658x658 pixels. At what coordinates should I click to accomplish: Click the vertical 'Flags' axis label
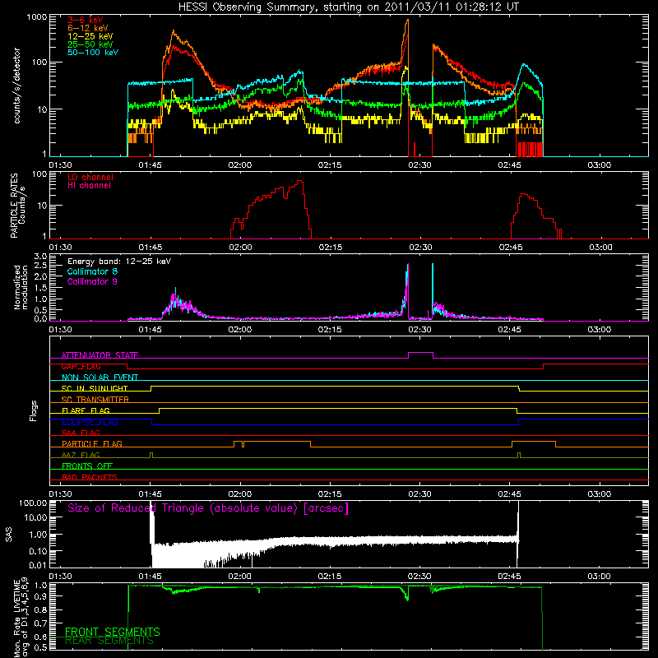[x=34, y=410]
